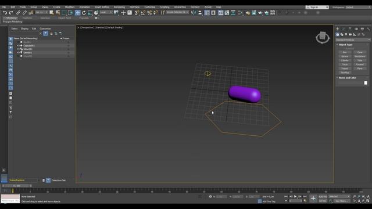372x209 pixels.
Task: Activate the Select and Move tool
Action: (x=77, y=13)
